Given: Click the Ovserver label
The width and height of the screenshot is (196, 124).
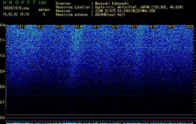Looking at the screenshot, I should (63, 3).
